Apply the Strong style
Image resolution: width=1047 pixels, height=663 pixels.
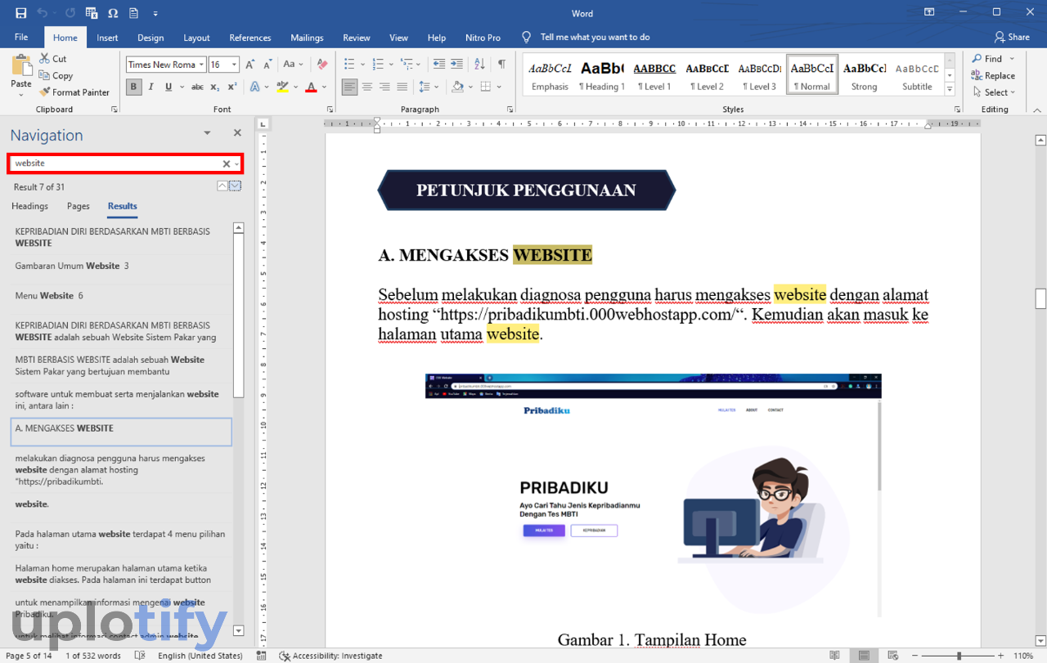pyautogui.click(x=865, y=76)
